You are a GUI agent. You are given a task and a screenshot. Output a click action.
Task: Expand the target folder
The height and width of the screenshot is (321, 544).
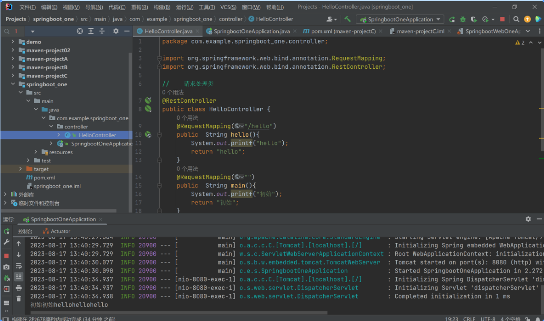pos(21,169)
